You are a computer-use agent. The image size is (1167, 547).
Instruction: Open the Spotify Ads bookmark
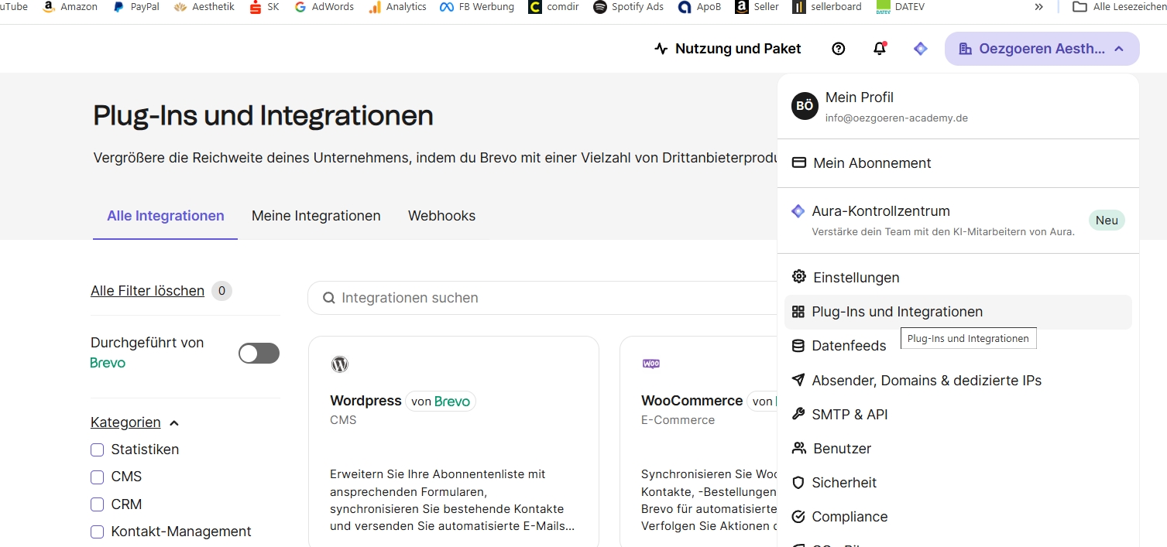628,7
